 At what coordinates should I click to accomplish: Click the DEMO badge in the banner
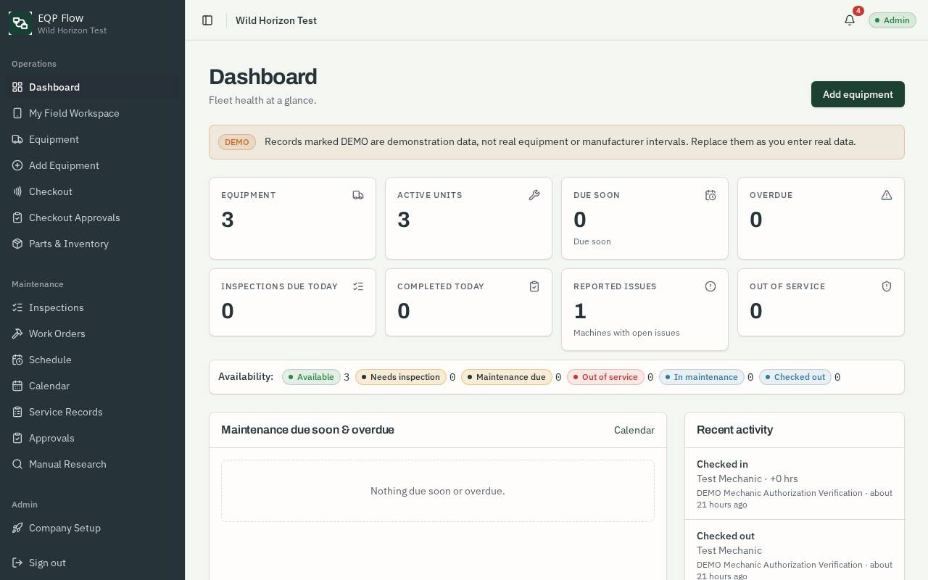(237, 142)
